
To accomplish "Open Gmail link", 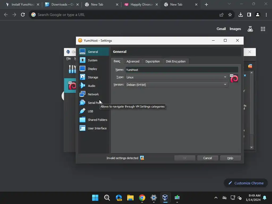I will click(x=221, y=29).
